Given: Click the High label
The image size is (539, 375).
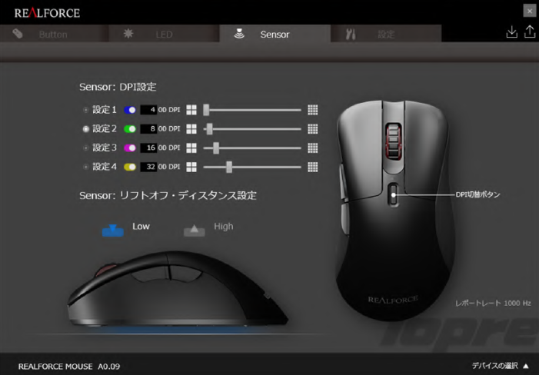Looking at the screenshot, I should (224, 226).
